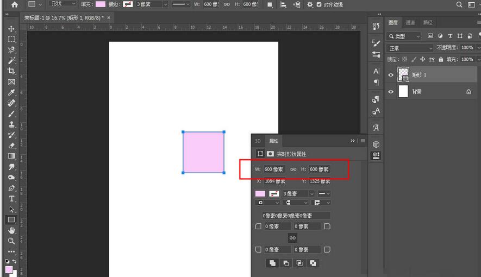Switch to the 通道 tab
Screen dimensions: 481x277
pos(410,22)
